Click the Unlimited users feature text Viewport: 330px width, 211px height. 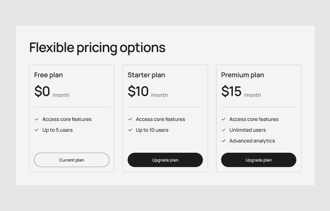click(x=247, y=130)
